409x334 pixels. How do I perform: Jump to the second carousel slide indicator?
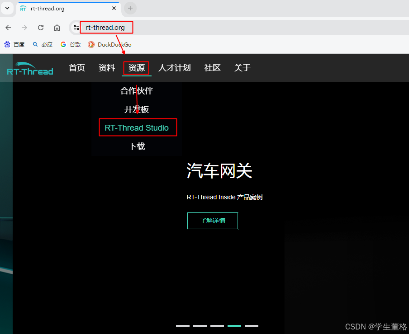(x=200, y=326)
